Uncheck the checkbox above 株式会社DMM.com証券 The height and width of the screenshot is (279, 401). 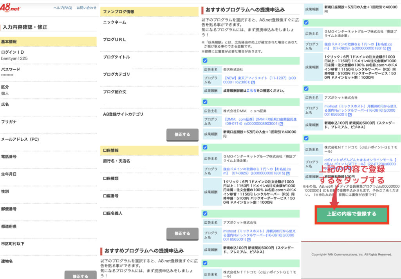[205, 102]
